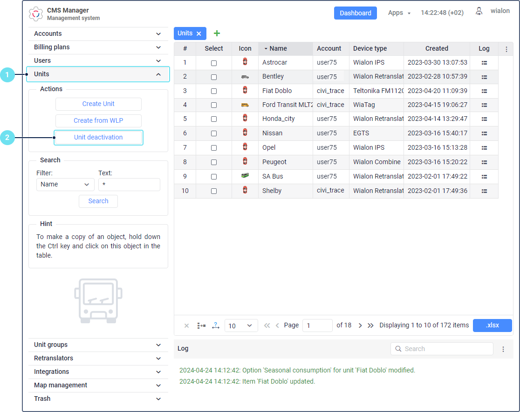Export the table with the .xlsx button
Screen dimensions: 520x412
[x=492, y=326]
